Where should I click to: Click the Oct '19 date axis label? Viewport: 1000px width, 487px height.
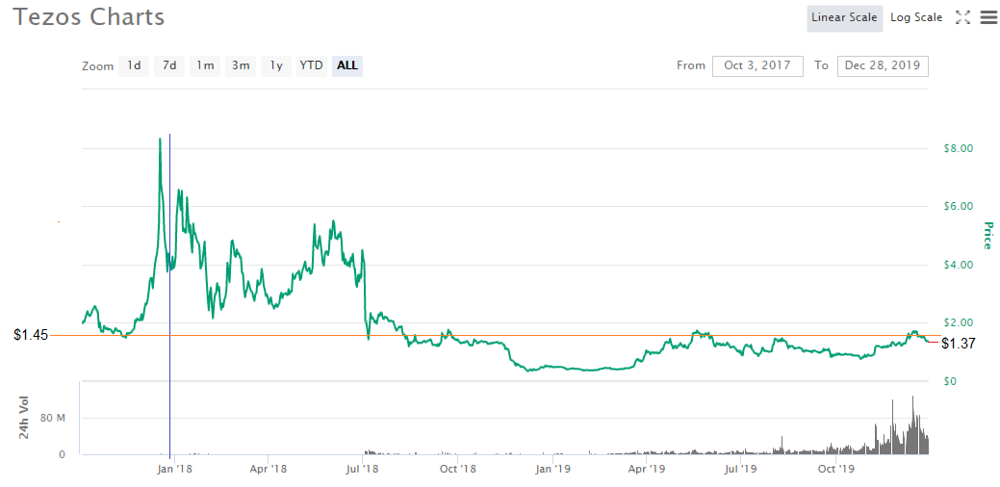[x=836, y=469]
